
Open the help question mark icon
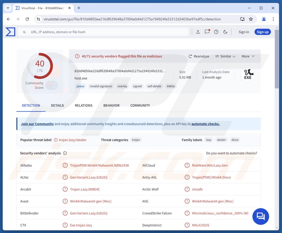(x=216, y=32)
